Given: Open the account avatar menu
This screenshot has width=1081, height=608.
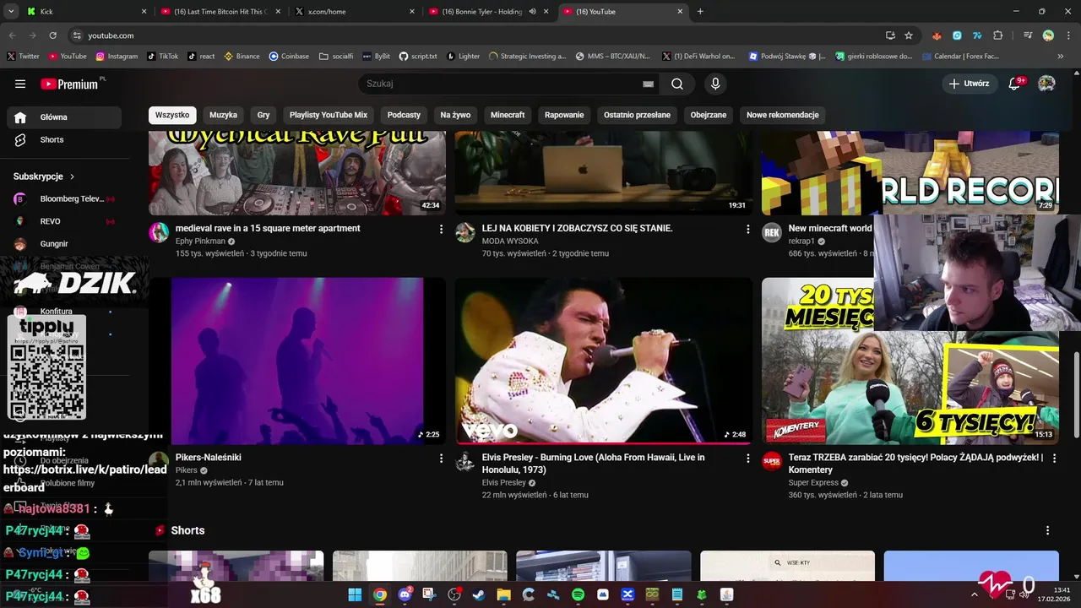Looking at the screenshot, I should tap(1046, 84).
